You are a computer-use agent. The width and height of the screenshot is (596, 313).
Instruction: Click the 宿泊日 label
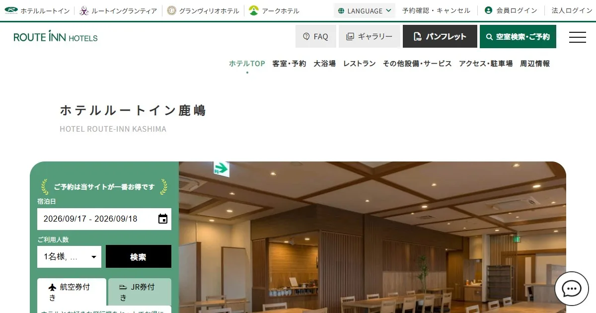[46, 201]
